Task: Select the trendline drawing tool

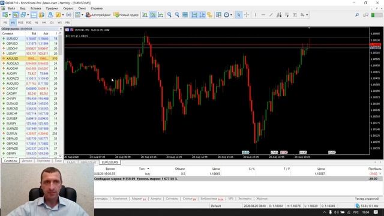Action: 271,15
